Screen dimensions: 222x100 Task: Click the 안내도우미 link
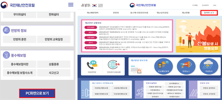tap(205, 5)
